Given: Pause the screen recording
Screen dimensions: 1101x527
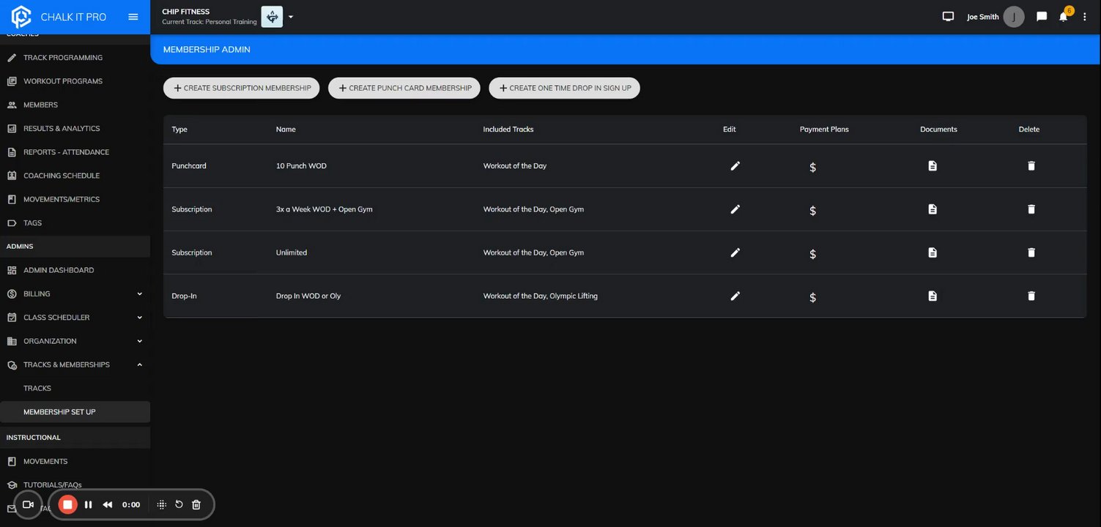Looking at the screenshot, I should click(88, 504).
